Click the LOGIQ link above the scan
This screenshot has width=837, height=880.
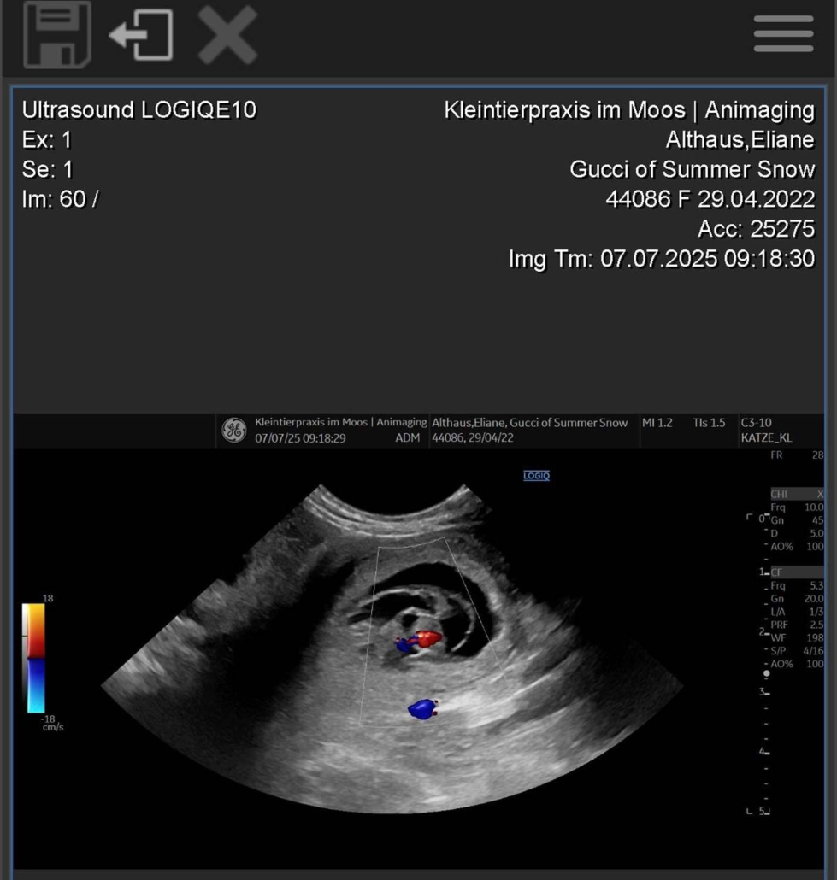(x=536, y=475)
